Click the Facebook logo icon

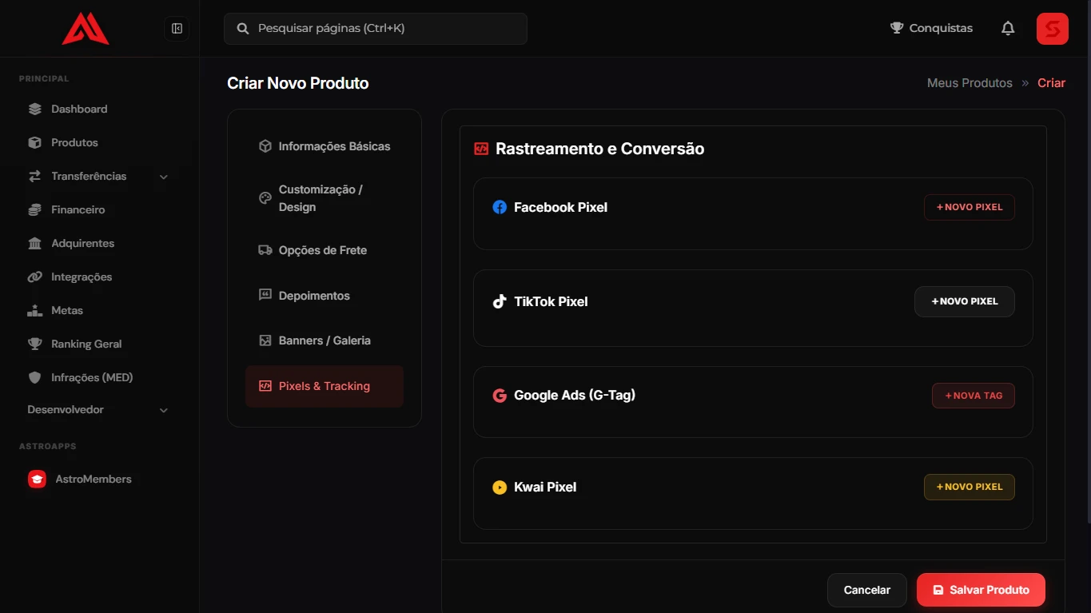click(x=500, y=207)
